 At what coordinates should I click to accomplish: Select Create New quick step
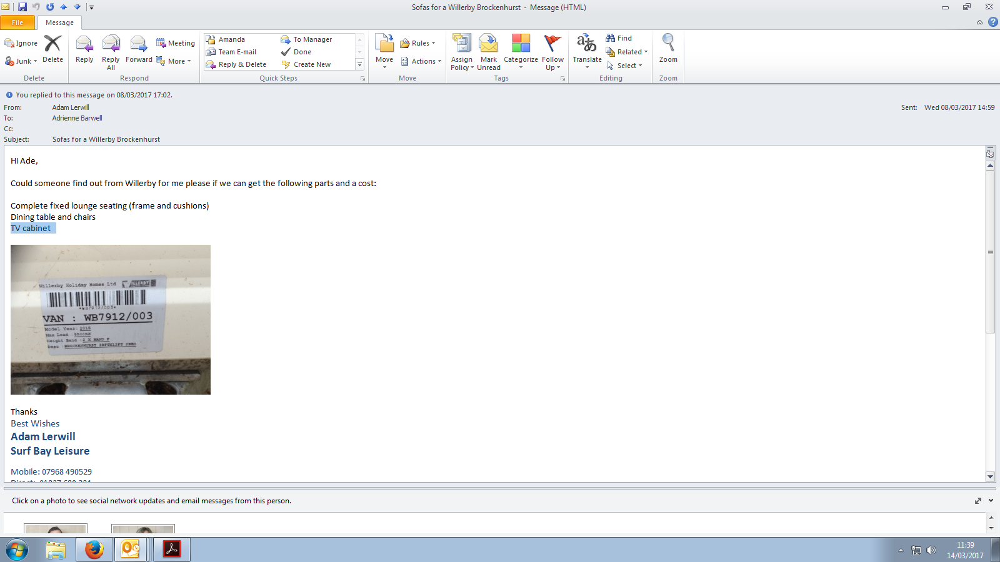click(306, 64)
